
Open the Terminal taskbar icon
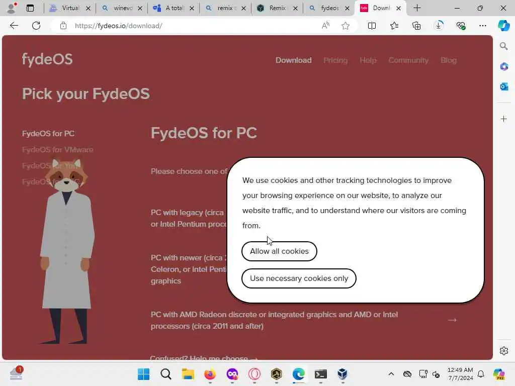(320, 374)
